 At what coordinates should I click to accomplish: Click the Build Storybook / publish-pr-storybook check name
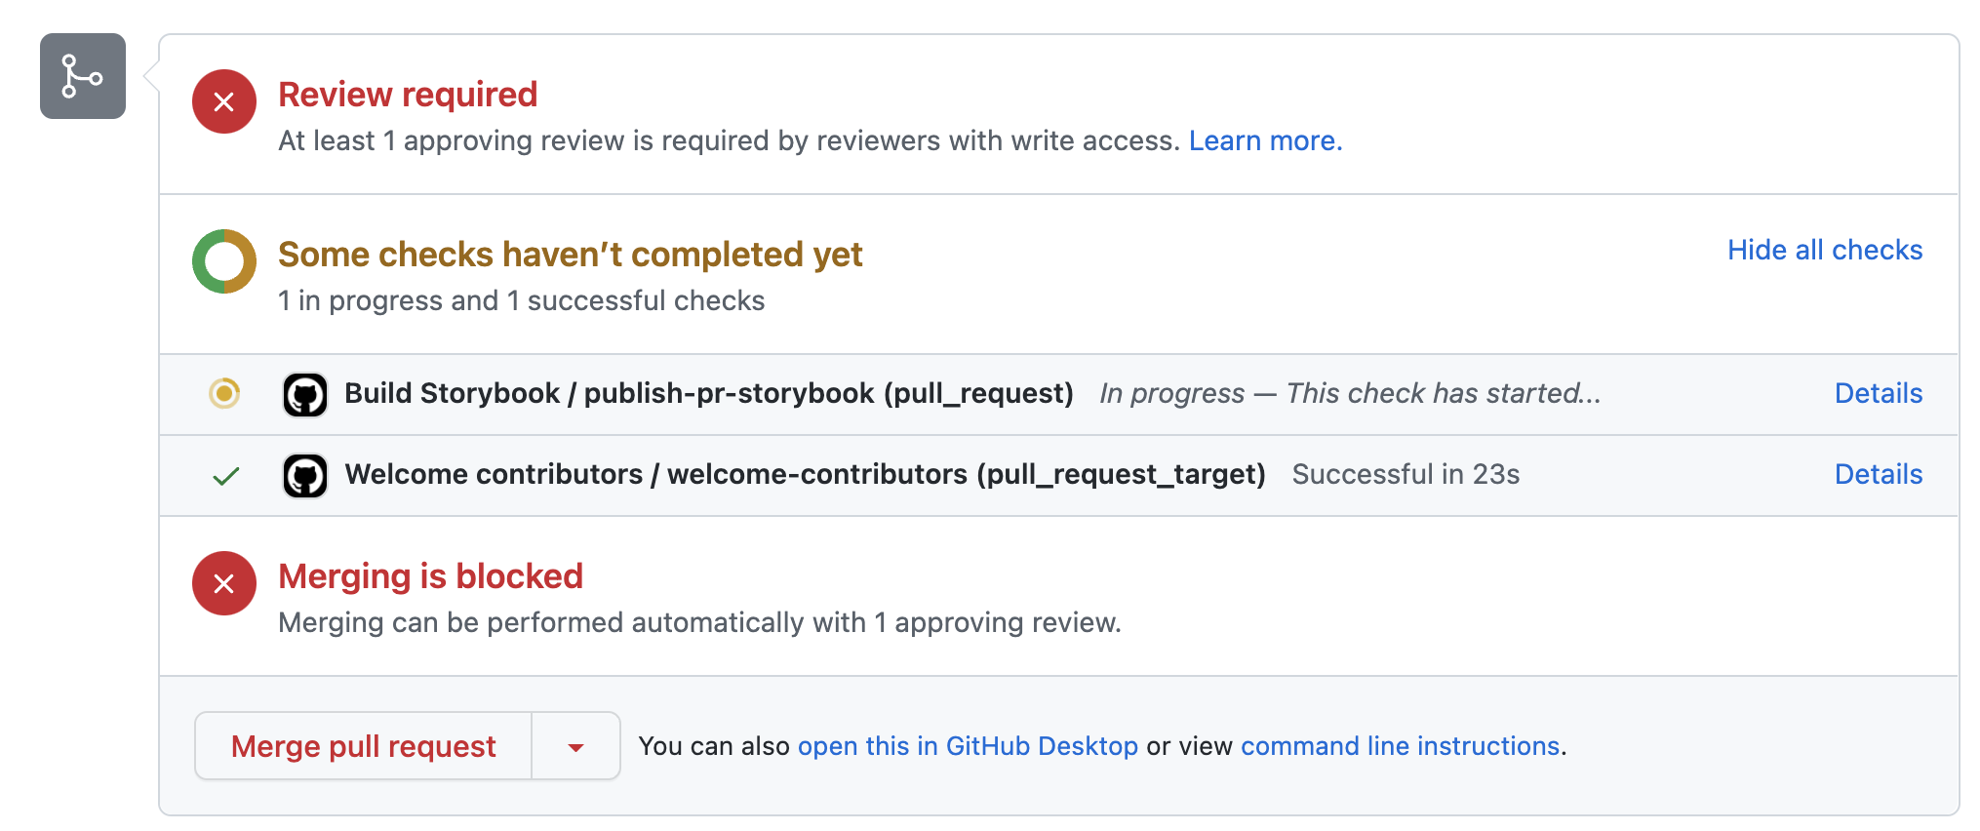(709, 393)
